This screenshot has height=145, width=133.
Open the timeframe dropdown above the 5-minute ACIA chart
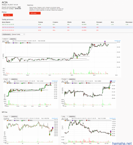[7, 79]
